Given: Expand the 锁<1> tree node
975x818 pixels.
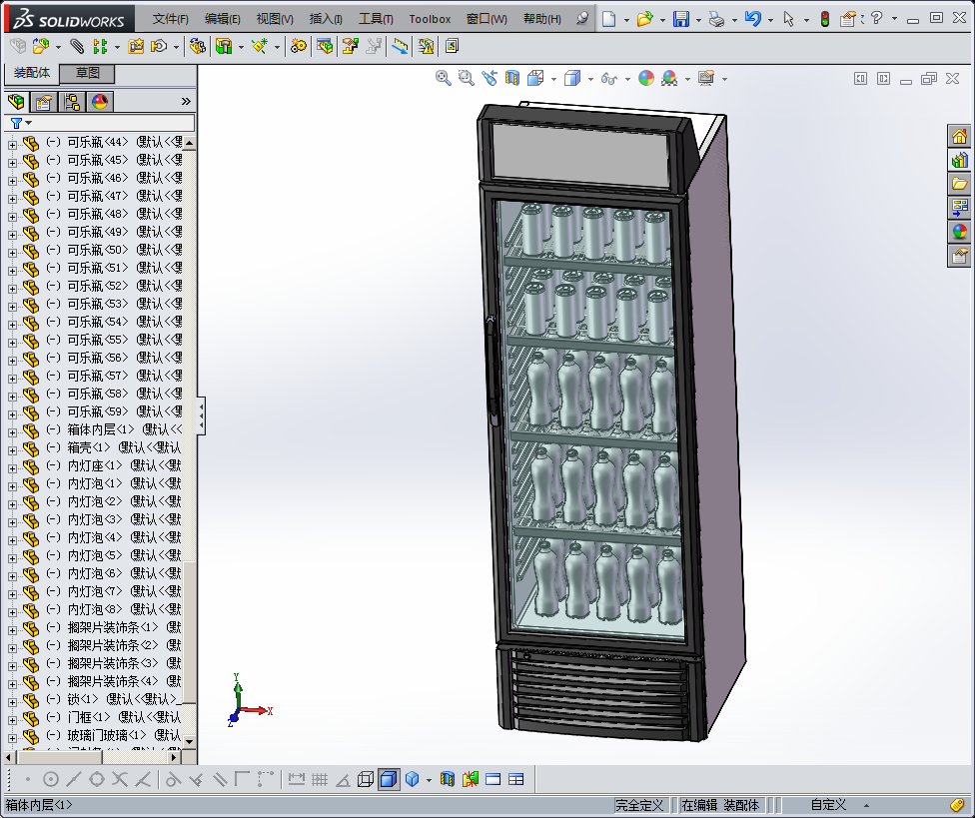Looking at the screenshot, I should point(12,702).
